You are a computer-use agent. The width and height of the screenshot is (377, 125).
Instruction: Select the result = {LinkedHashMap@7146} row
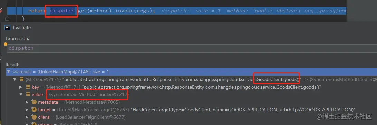coord(191,72)
